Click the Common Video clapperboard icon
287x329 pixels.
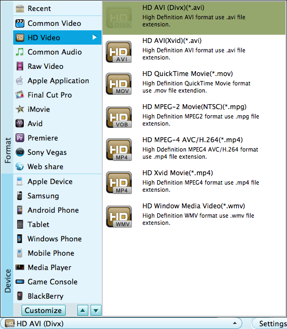(20, 23)
